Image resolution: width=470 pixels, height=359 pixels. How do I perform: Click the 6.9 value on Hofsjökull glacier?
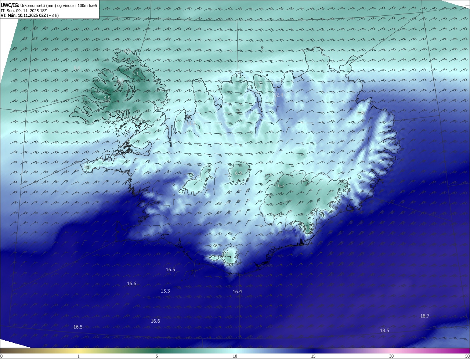click(x=238, y=173)
